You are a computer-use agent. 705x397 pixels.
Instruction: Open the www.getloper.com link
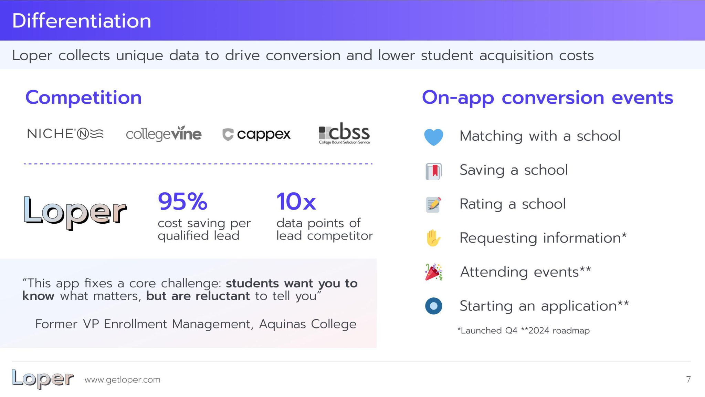(x=123, y=380)
